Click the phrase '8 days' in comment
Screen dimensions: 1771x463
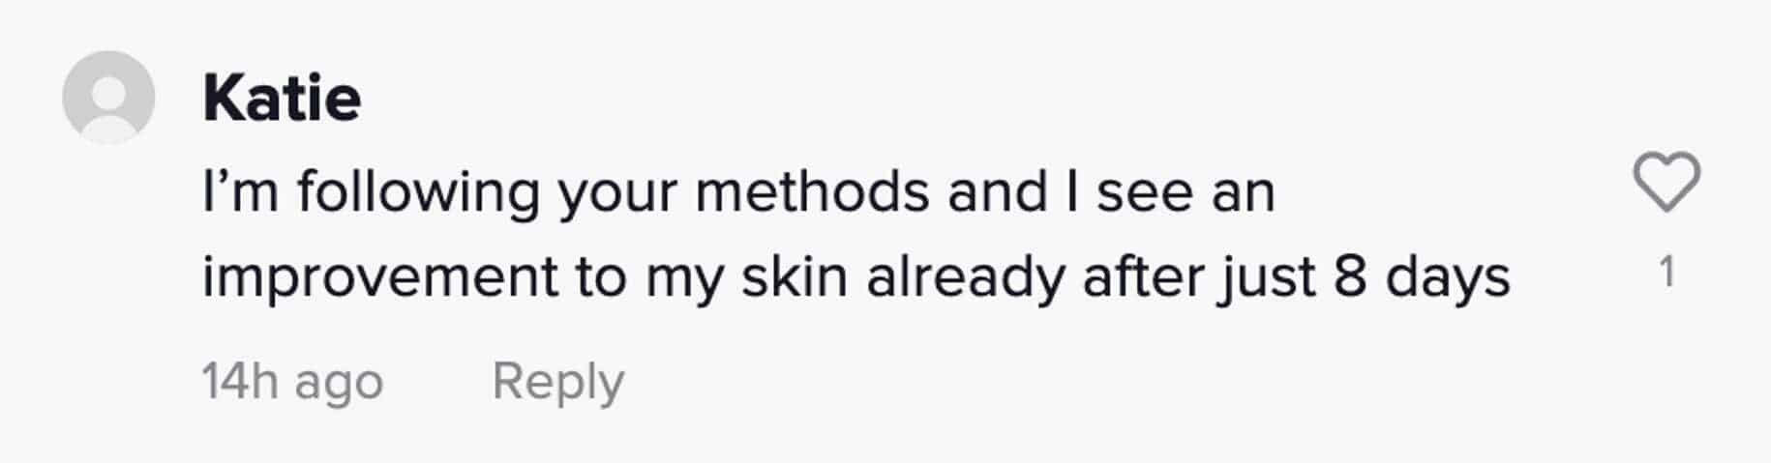point(1421,276)
